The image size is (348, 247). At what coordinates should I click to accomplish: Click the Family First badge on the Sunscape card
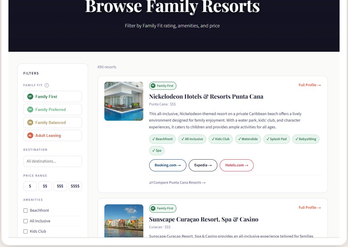163,208
